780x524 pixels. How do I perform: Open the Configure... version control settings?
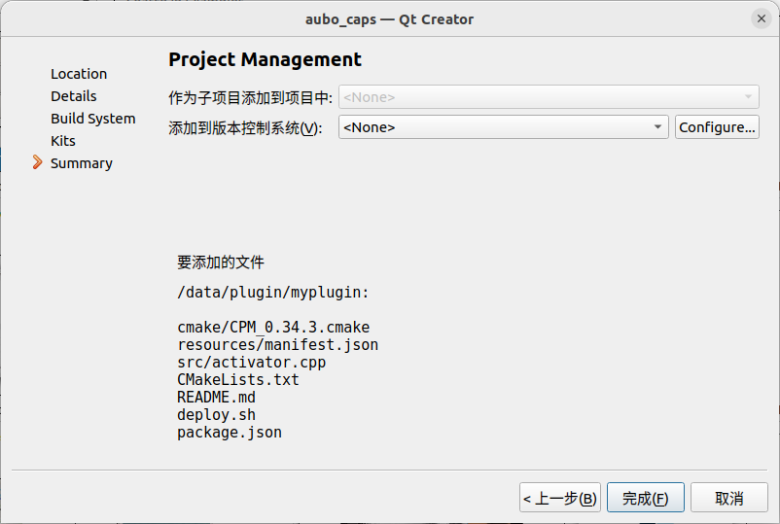717,127
